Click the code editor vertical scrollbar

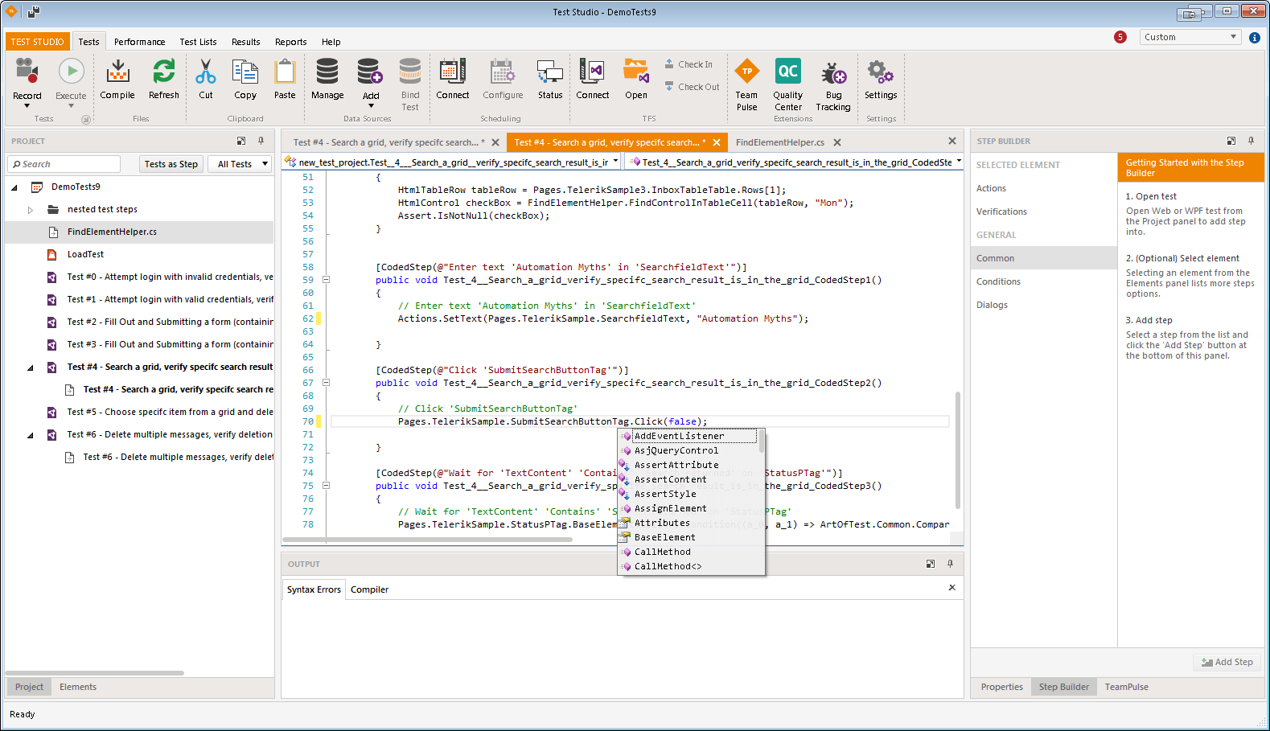pyautogui.click(x=957, y=450)
